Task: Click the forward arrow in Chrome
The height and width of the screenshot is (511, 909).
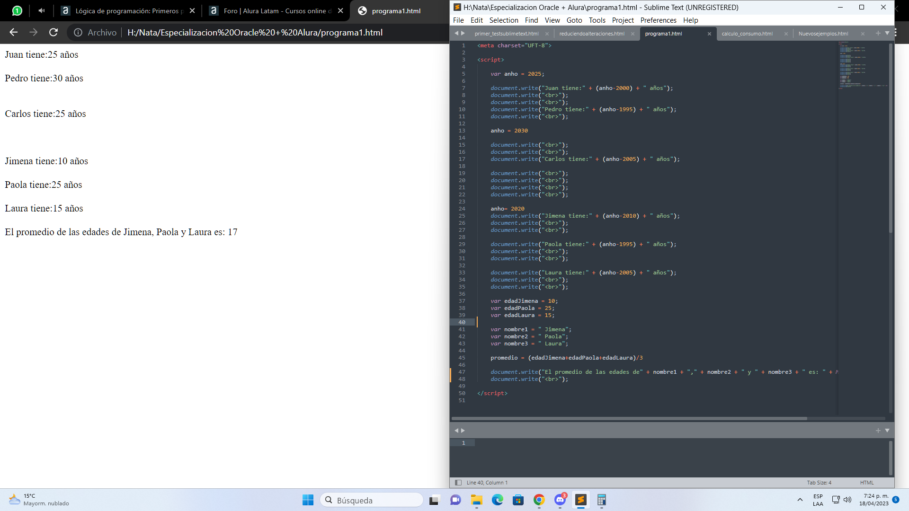Action: (x=34, y=32)
